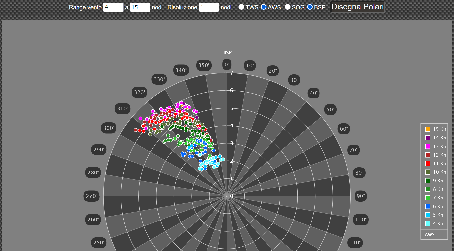Click the red 11 Kn legend swatch

(428, 163)
